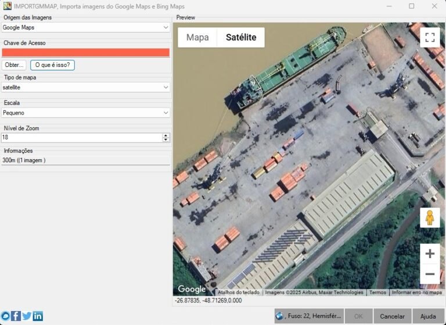446x325 pixels.
Task: Select the Street View pegman icon
Action: [x=430, y=217]
